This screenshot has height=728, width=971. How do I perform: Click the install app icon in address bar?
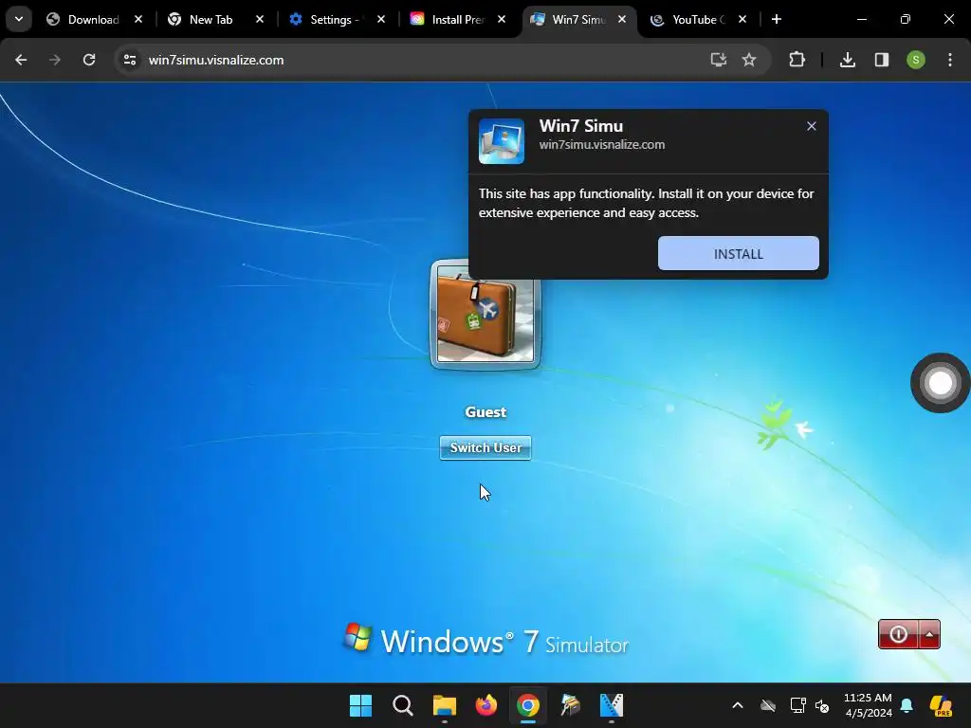tap(719, 60)
